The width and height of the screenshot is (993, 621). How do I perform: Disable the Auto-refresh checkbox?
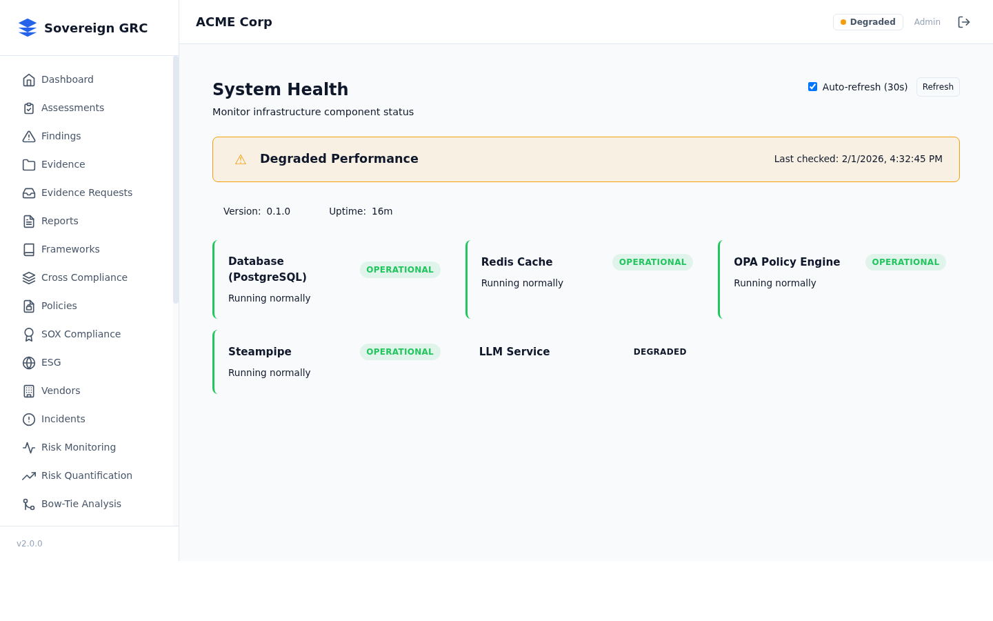pyautogui.click(x=812, y=86)
